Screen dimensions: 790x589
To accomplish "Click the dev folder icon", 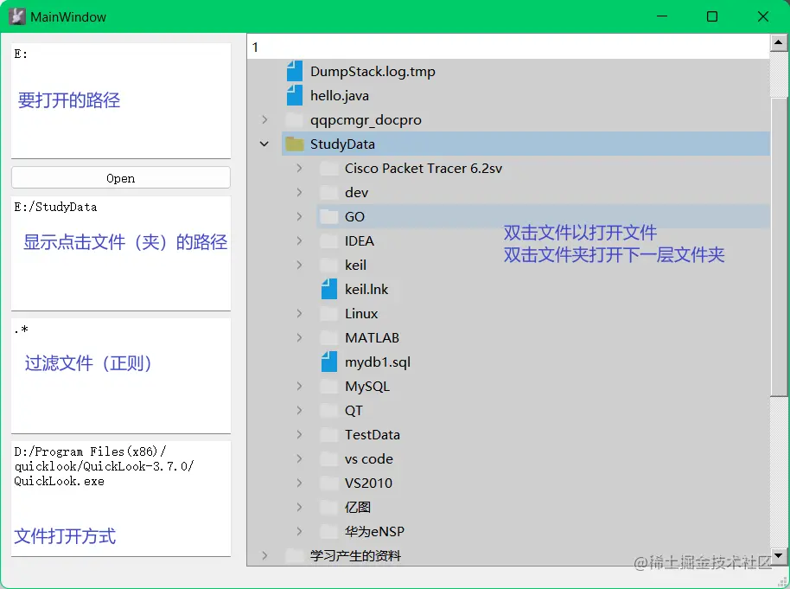I will pyautogui.click(x=329, y=193).
